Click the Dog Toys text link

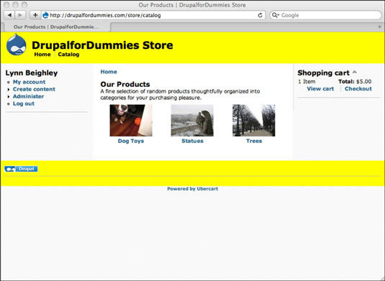coord(131,141)
